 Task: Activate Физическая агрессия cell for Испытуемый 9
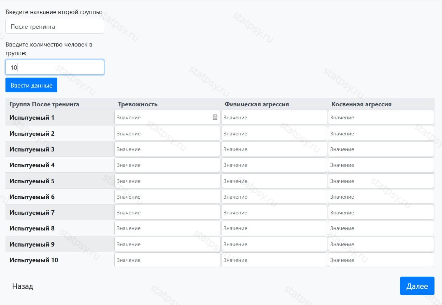click(274, 244)
